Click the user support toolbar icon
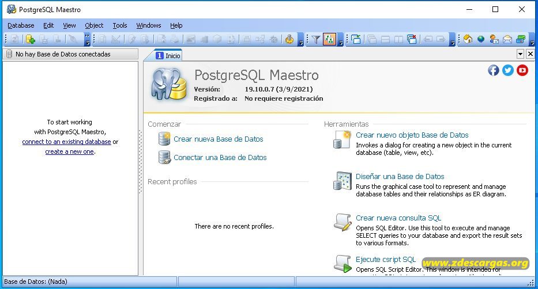This screenshot has width=538, height=289. coord(494,39)
